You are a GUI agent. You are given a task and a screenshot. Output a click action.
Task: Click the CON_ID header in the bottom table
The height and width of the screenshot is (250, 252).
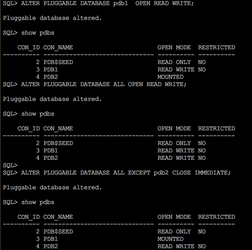click(29, 217)
